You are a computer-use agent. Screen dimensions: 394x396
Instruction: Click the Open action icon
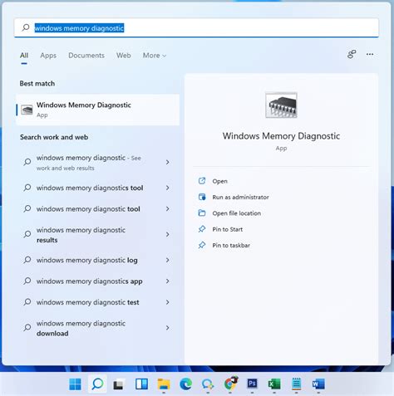(x=202, y=181)
